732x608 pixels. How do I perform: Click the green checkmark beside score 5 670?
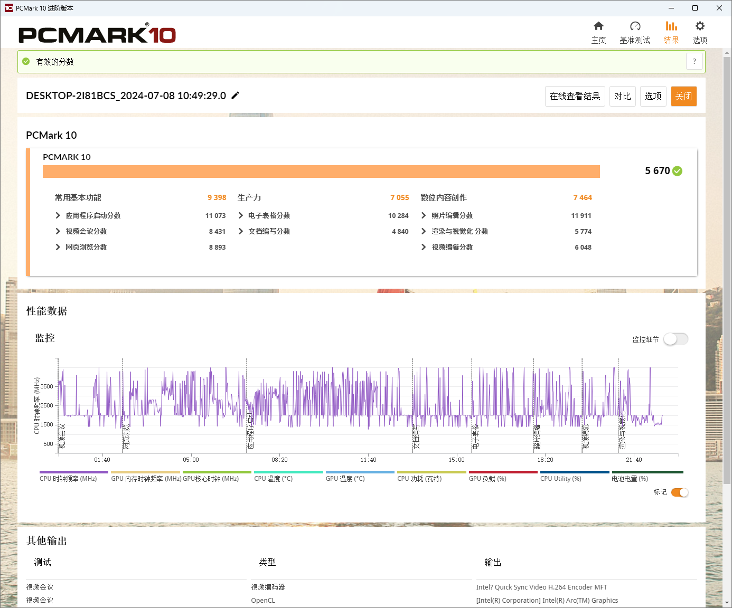(x=678, y=171)
